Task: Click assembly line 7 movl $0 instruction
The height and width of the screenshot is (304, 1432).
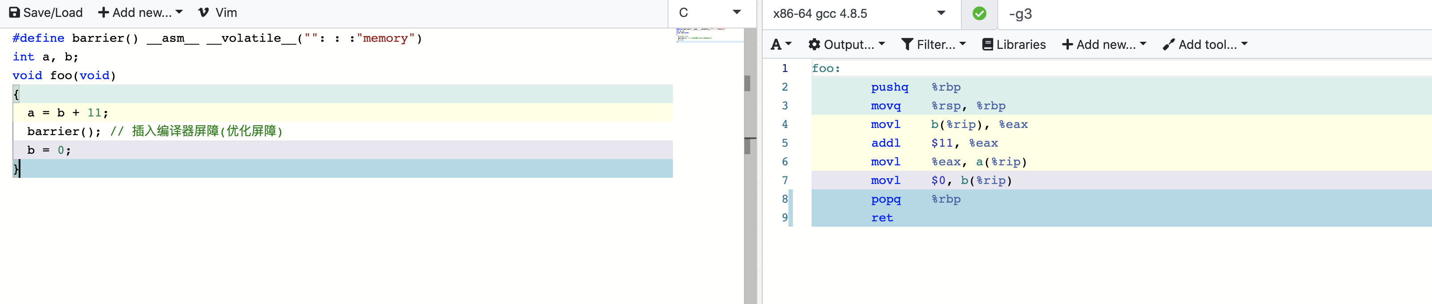Action: click(941, 180)
